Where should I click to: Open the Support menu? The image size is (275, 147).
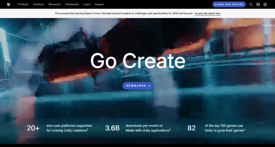pyautogui.click(x=99, y=4)
